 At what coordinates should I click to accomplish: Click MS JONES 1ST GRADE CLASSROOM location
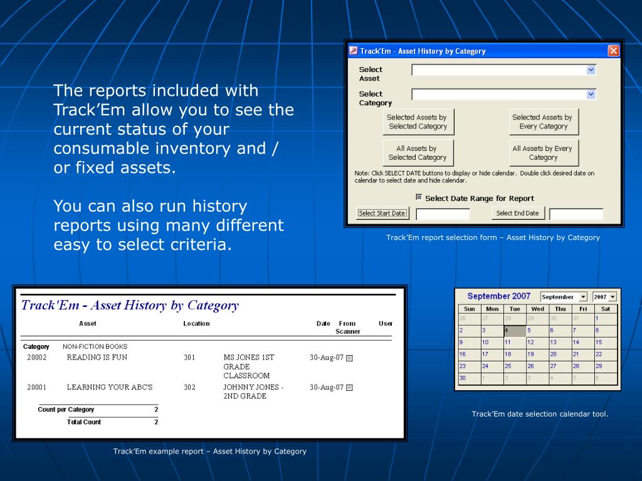[249, 366]
